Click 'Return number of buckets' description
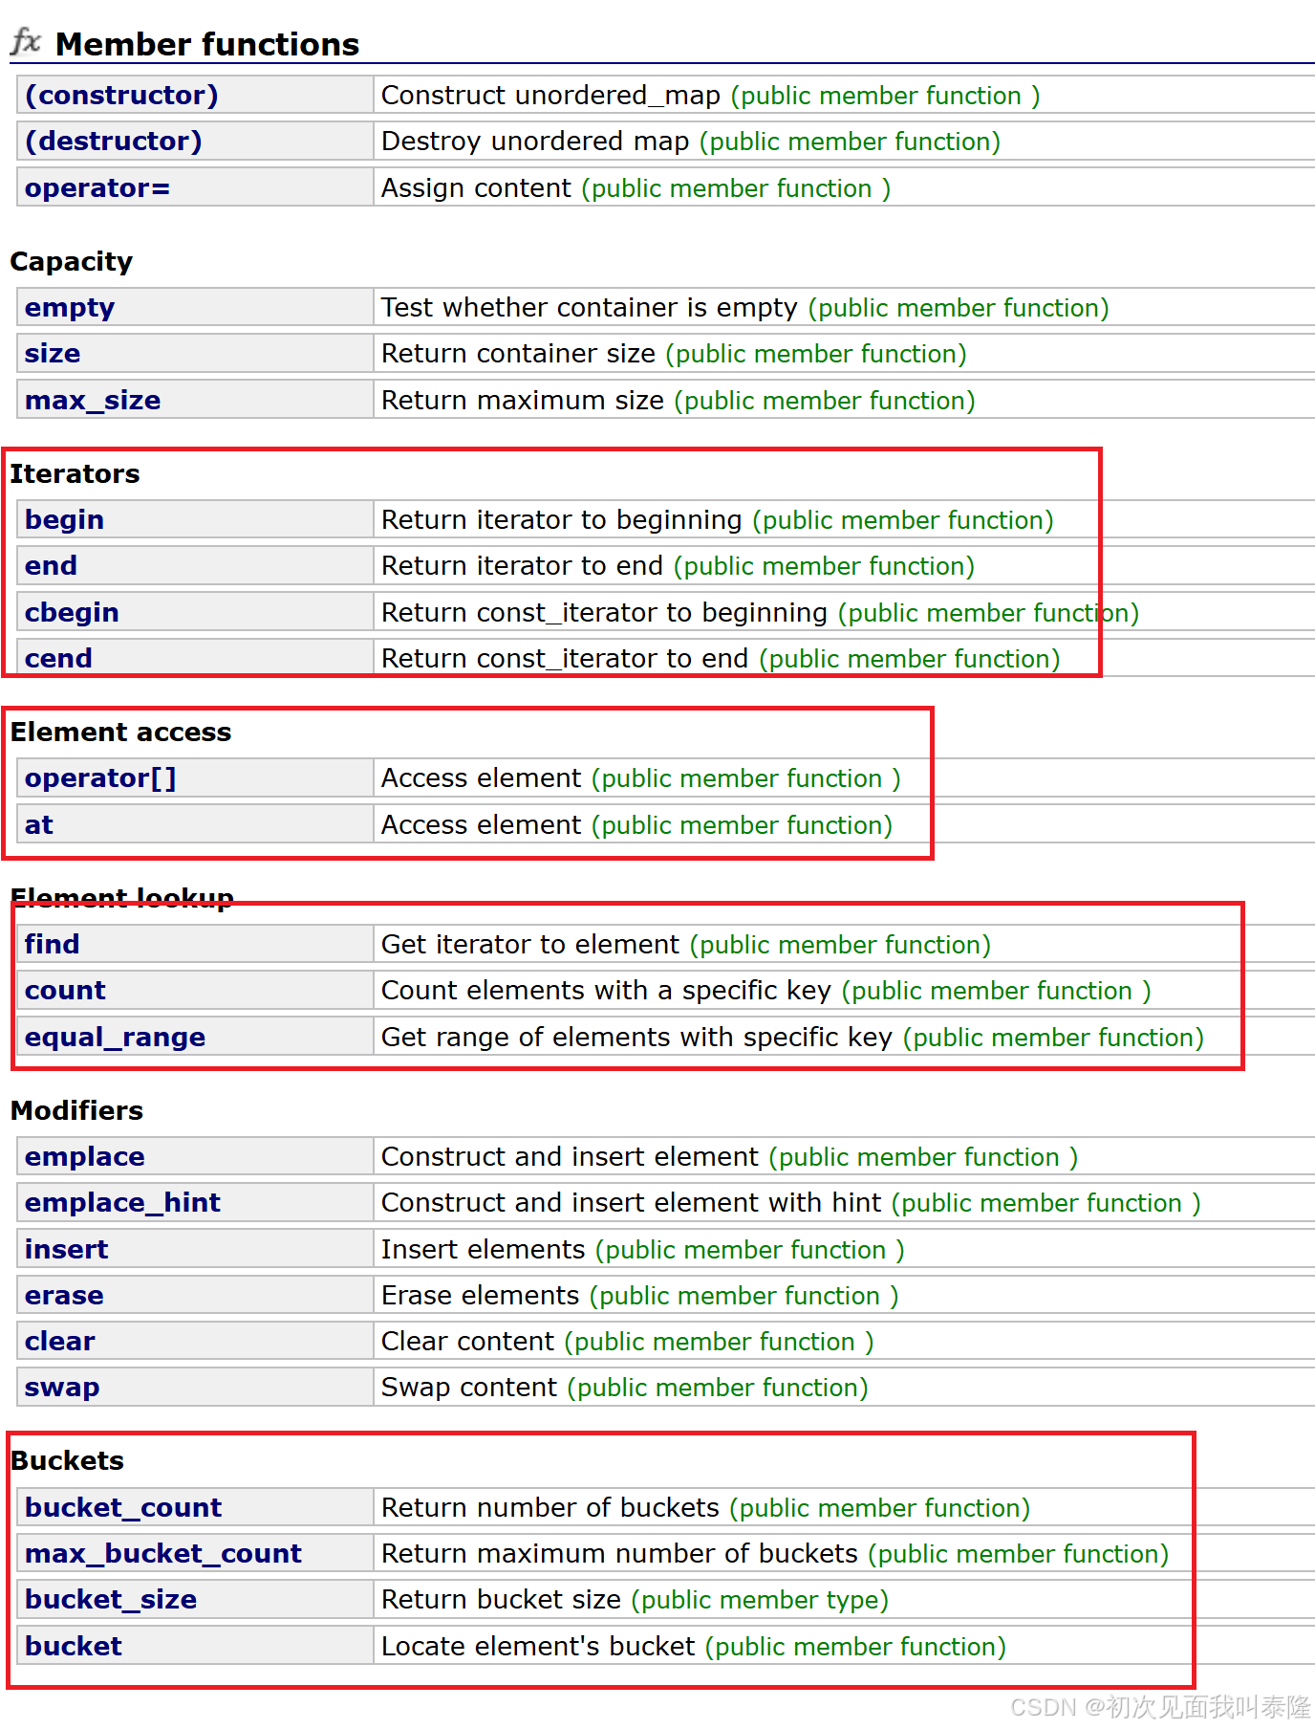1315x1729 pixels. point(550,1508)
